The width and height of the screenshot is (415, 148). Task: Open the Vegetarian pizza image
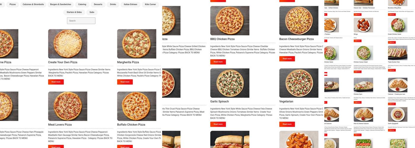point(299,83)
